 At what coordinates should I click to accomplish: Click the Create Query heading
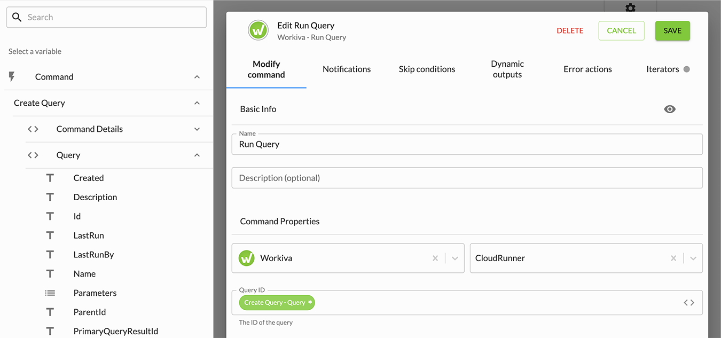40,103
